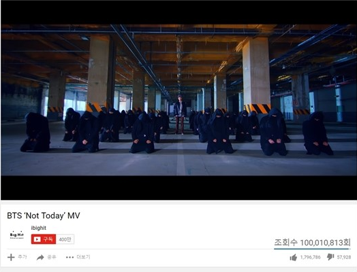The width and height of the screenshot is (357, 272).
Task: Click the 57,928 dislikes count
Action: pyautogui.click(x=344, y=257)
